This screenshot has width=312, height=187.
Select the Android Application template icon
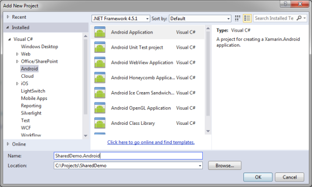[100, 32]
